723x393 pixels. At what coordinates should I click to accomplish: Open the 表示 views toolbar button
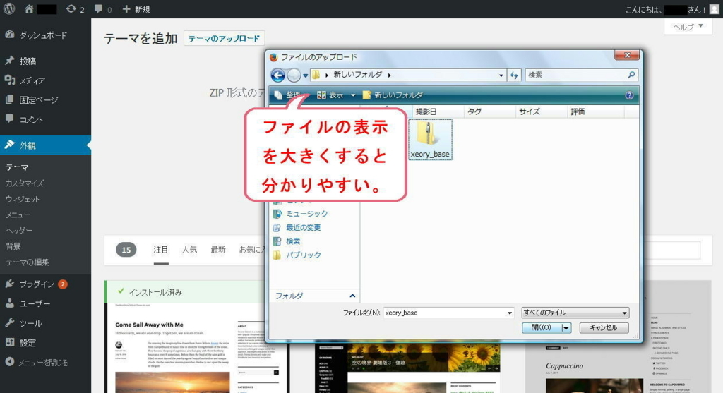[x=330, y=95]
